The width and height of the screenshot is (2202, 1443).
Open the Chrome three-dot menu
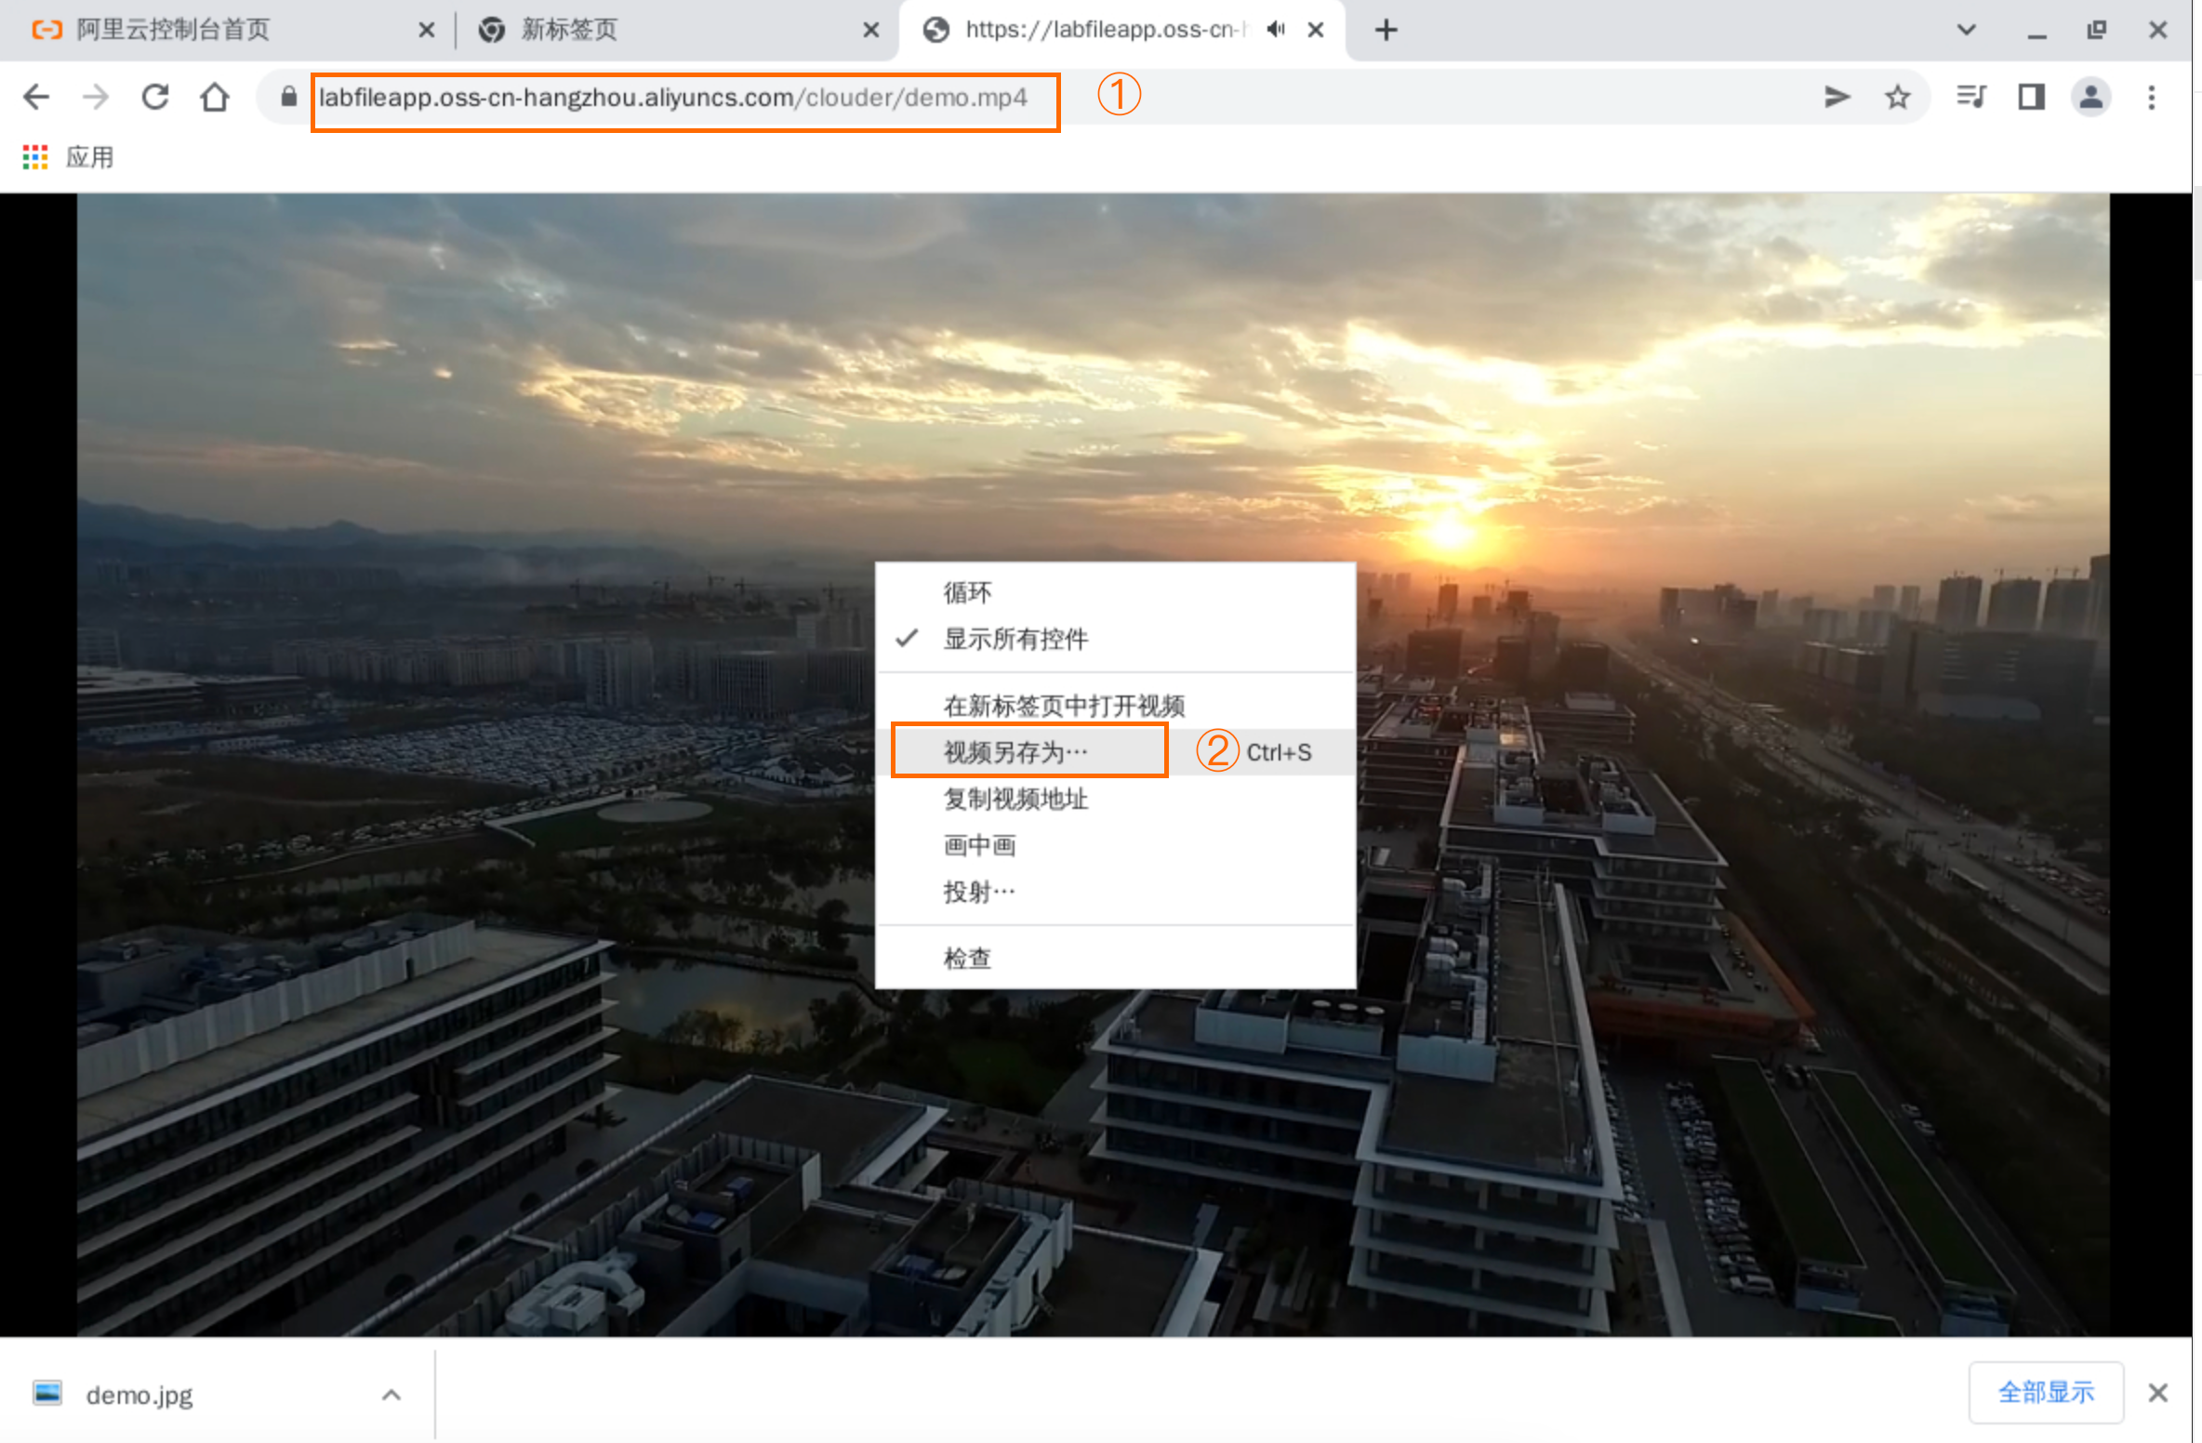[2151, 97]
